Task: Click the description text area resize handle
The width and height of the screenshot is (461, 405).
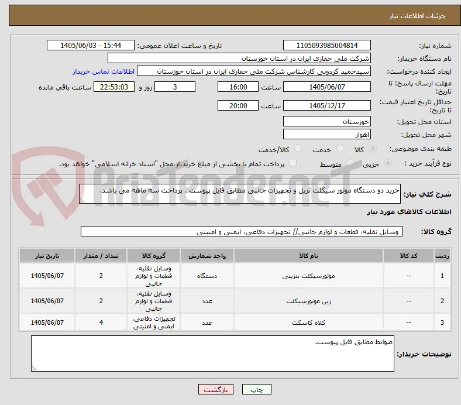Action: click(x=82, y=200)
